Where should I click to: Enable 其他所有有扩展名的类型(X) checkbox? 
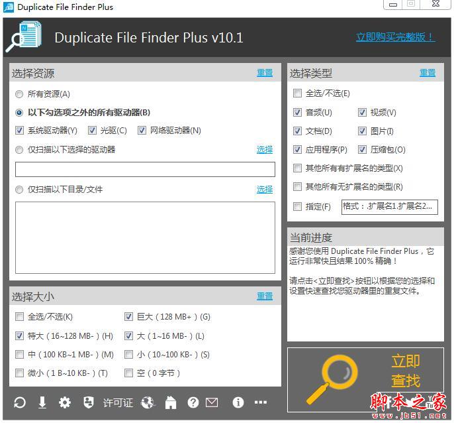pos(297,168)
